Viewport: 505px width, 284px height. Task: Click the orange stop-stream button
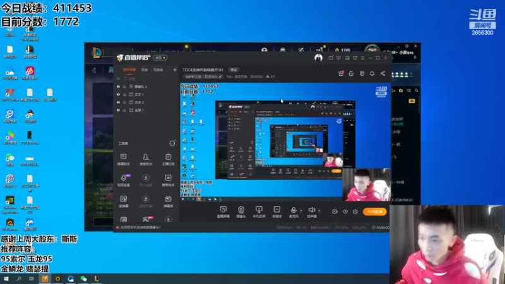coord(374,211)
